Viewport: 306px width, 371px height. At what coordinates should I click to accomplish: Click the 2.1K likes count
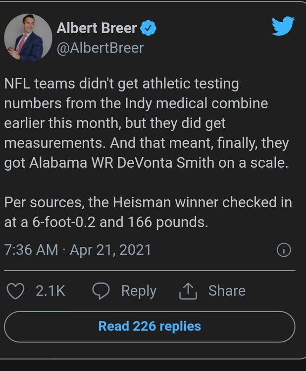[51, 290]
